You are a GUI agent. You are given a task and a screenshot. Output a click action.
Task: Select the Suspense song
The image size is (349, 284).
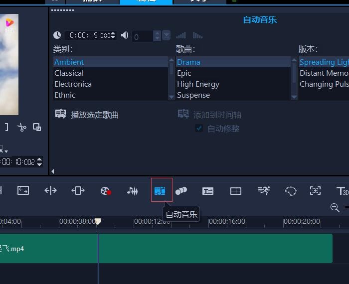[233, 95]
